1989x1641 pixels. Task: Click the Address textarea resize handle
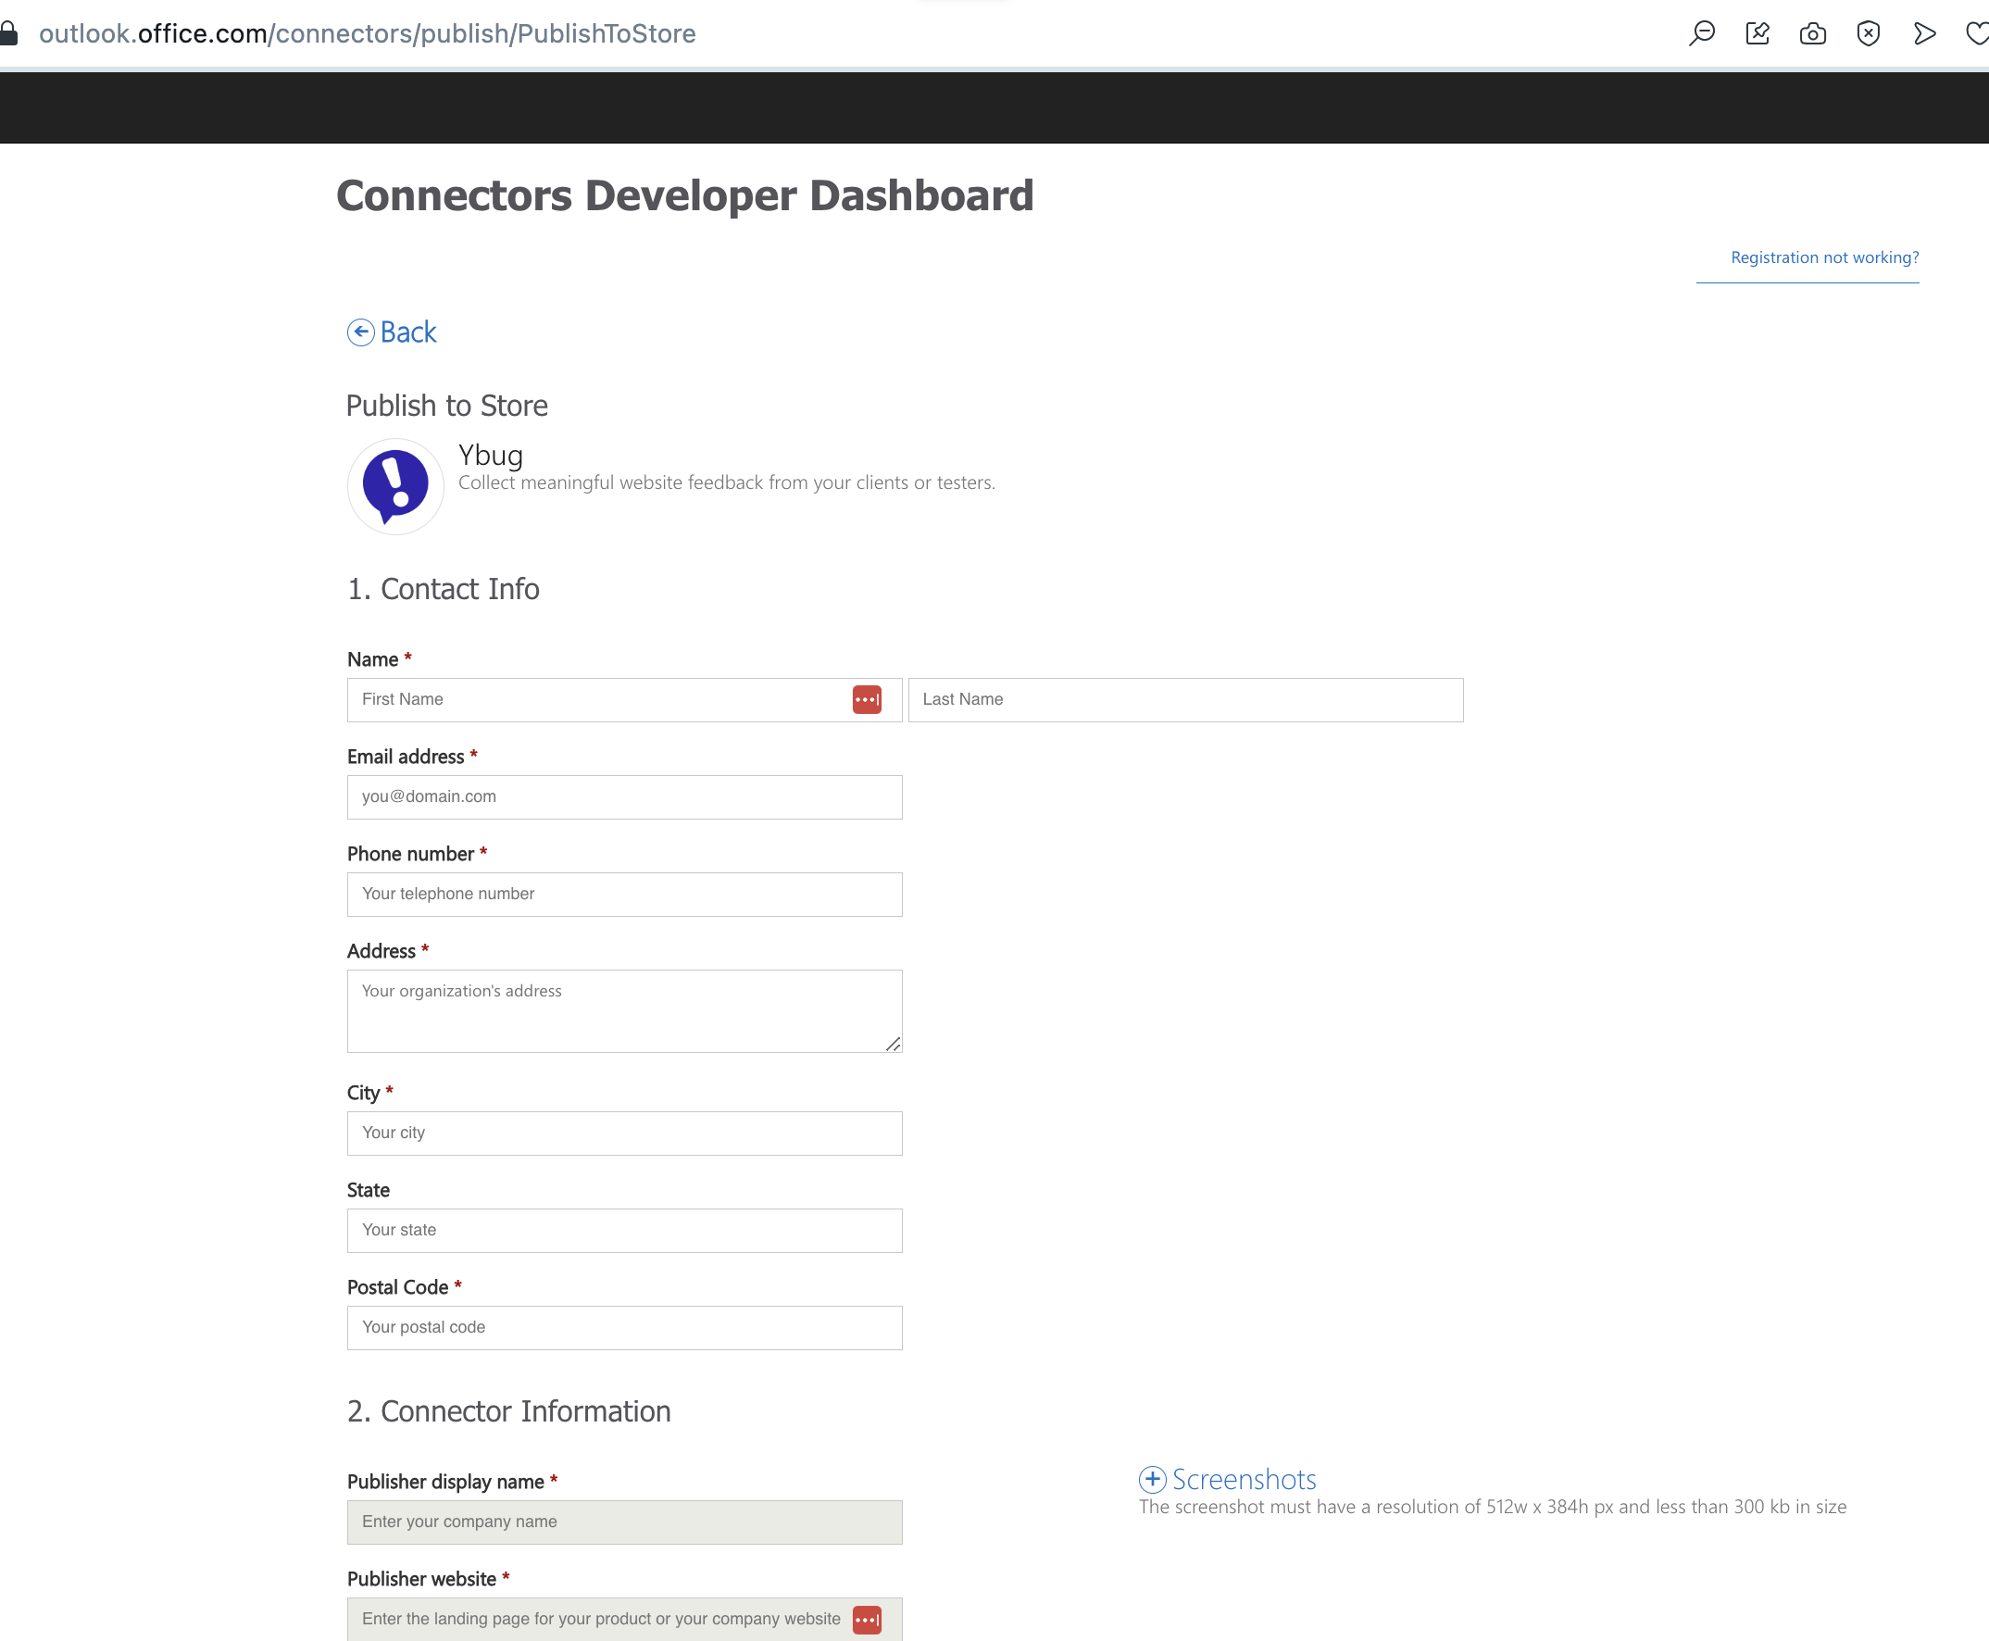893,1044
